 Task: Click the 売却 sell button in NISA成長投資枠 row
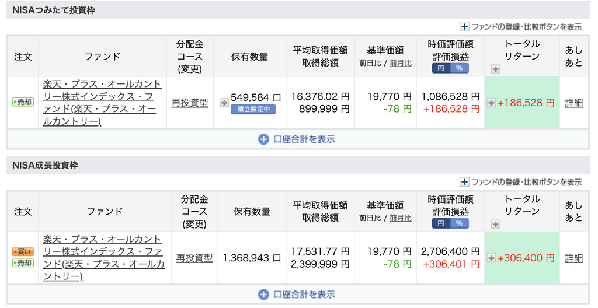coord(23,262)
